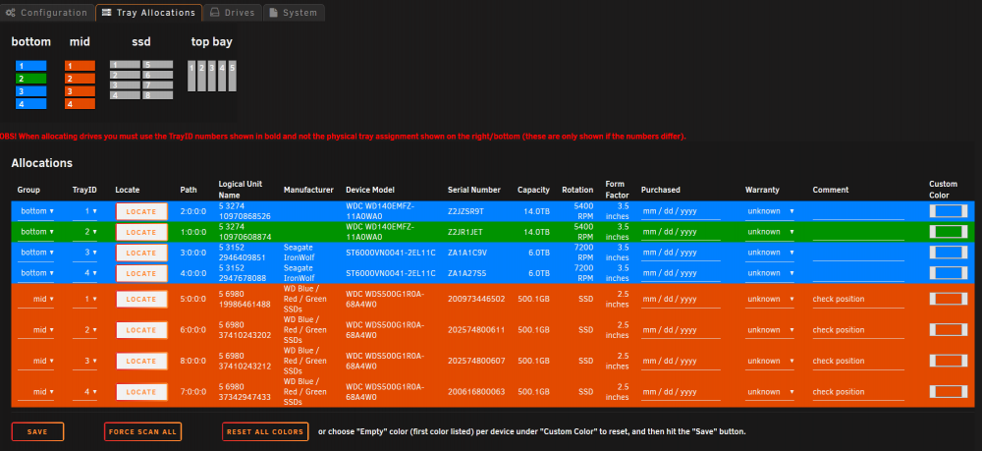The image size is (982, 451).
Task: Open the Configuration tab
Action: point(47,13)
